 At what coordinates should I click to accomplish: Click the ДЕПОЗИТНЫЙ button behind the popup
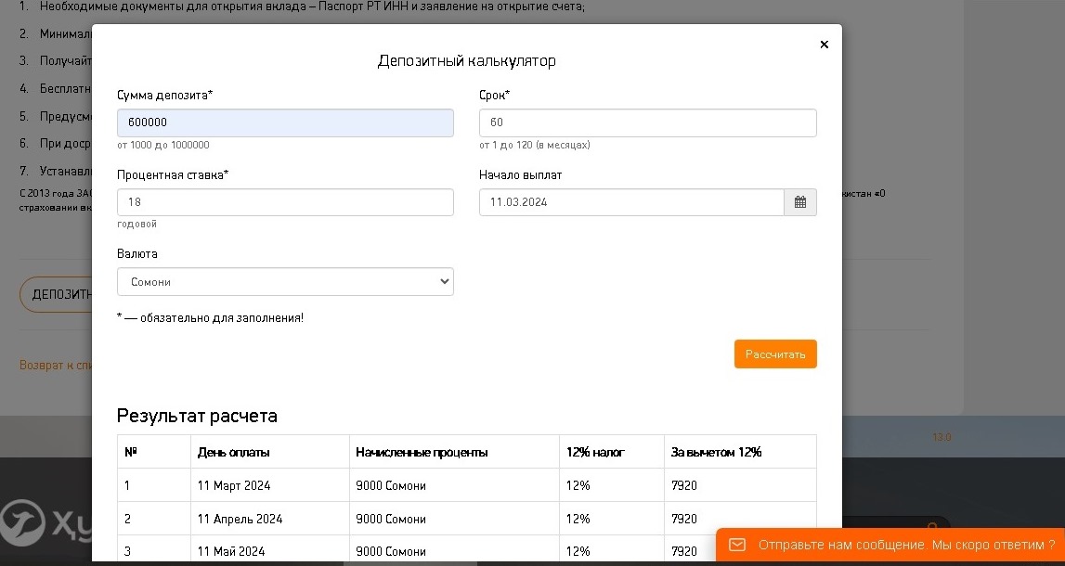(x=56, y=295)
